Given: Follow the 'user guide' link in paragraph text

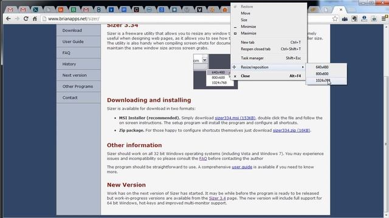Looking at the screenshot, I should pyautogui.click(x=242, y=167).
